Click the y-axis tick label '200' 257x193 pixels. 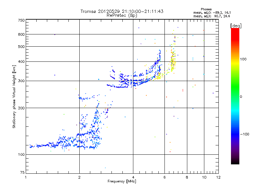(21, 108)
